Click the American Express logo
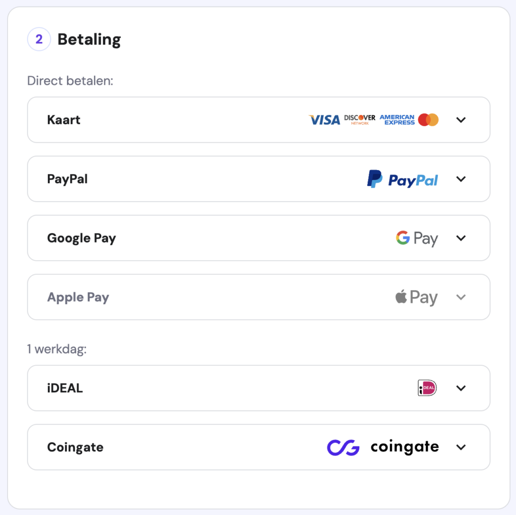 point(397,120)
